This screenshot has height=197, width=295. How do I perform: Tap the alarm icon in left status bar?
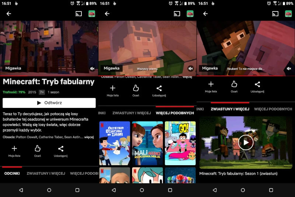pyautogui.click(x=72, y=3)
